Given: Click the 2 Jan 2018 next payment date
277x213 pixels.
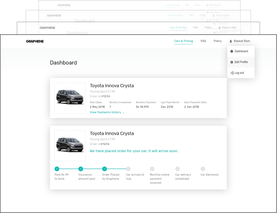Looking at the screenshot, I should (x=192, y=107).
